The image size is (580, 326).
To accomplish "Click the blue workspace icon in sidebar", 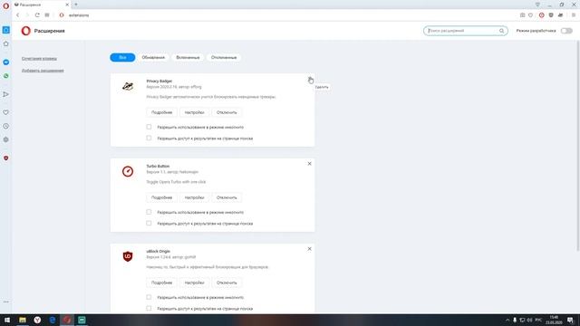I will [x=6, y=30].
